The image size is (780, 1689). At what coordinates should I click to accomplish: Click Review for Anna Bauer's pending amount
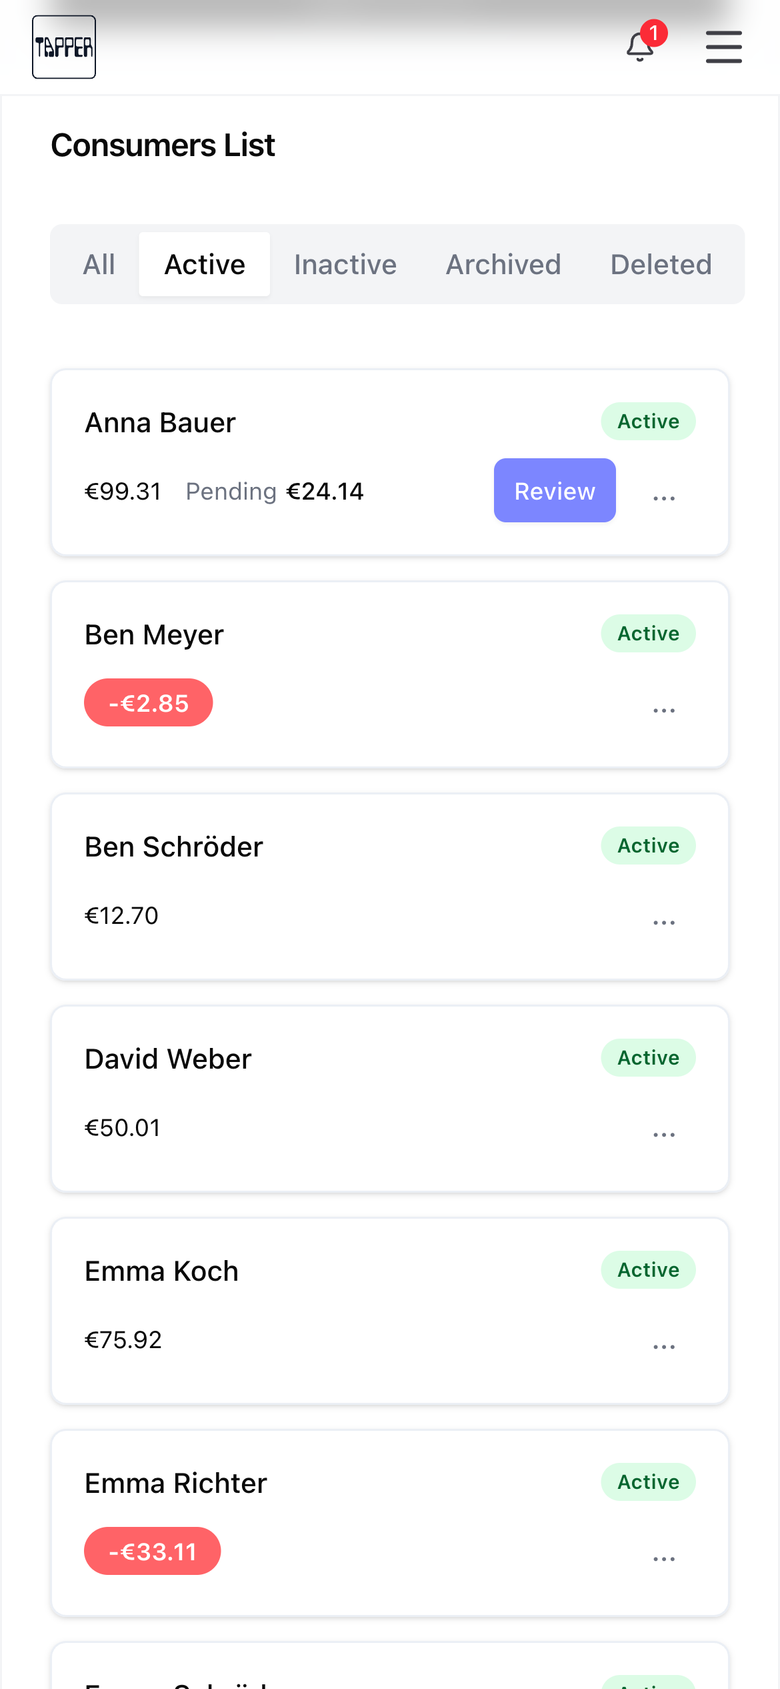[x=555, y=491]
